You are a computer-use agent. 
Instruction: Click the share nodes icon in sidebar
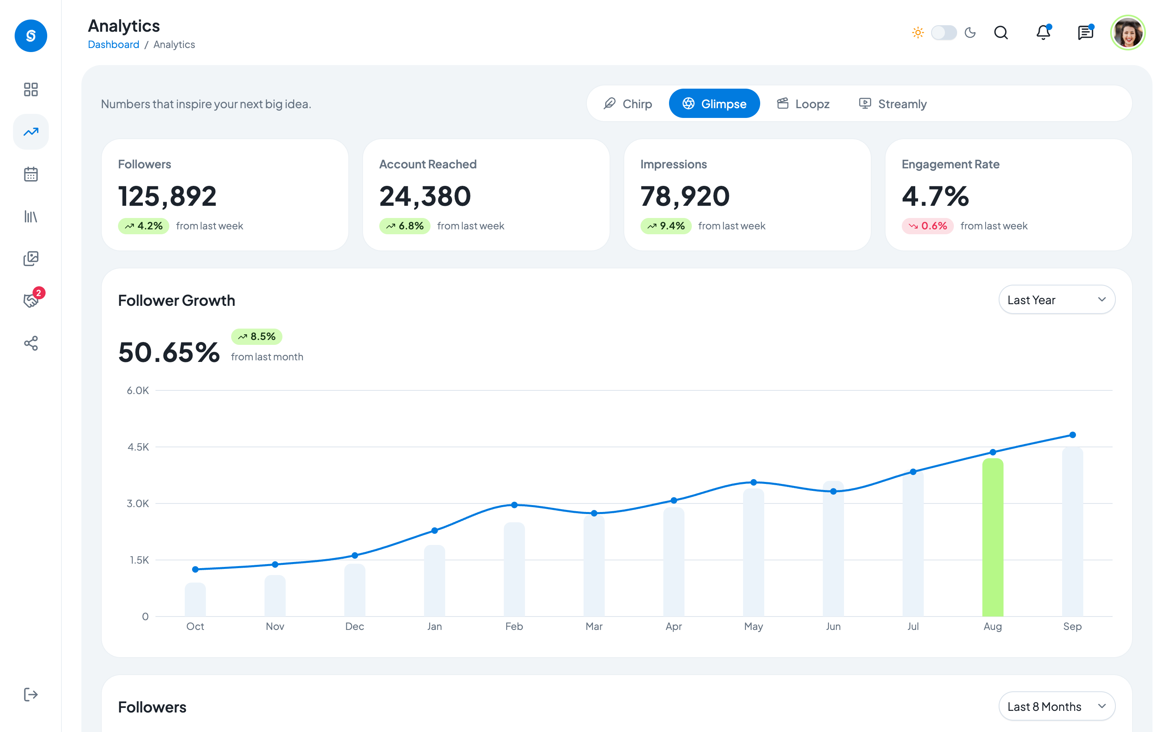[31, 343]
